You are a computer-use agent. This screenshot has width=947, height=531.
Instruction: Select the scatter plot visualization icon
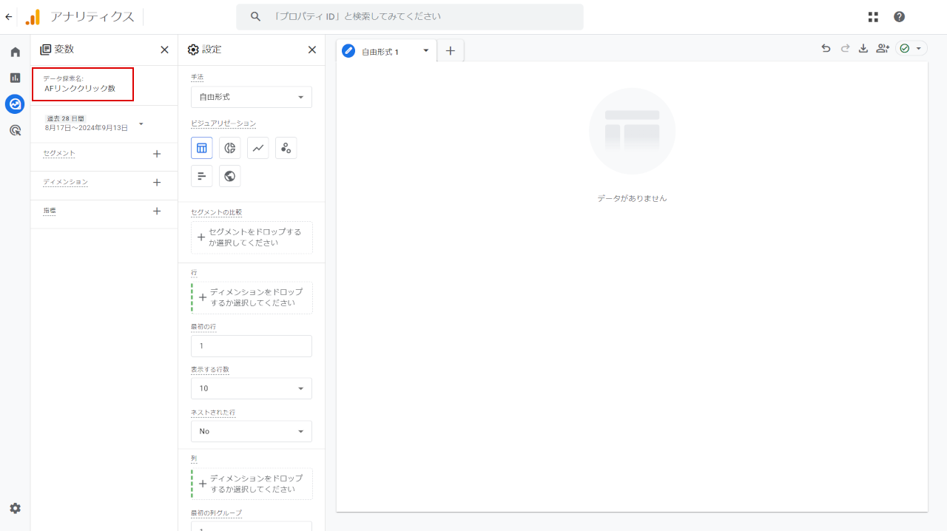(x=286, y=148)
